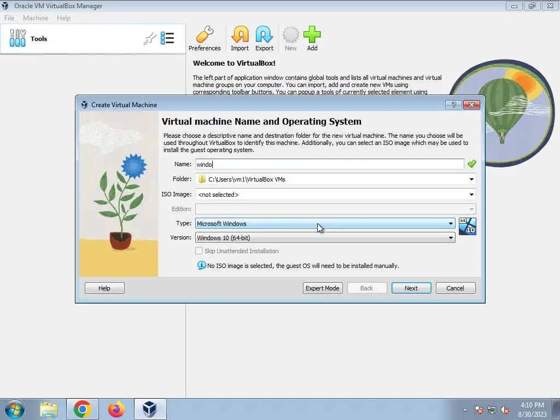560x420 pixels.
Task: Click the muted volume tray icon
Action: coord(505,410)
